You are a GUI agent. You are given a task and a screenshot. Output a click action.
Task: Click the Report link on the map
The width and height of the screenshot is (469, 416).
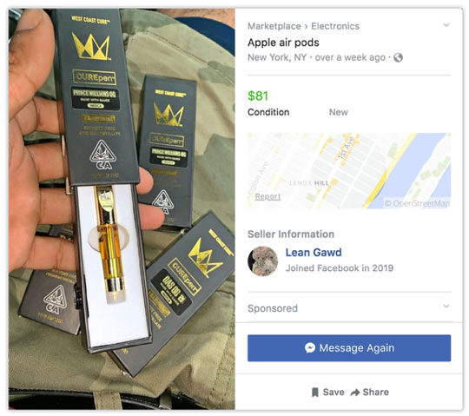tap(268, 196)
